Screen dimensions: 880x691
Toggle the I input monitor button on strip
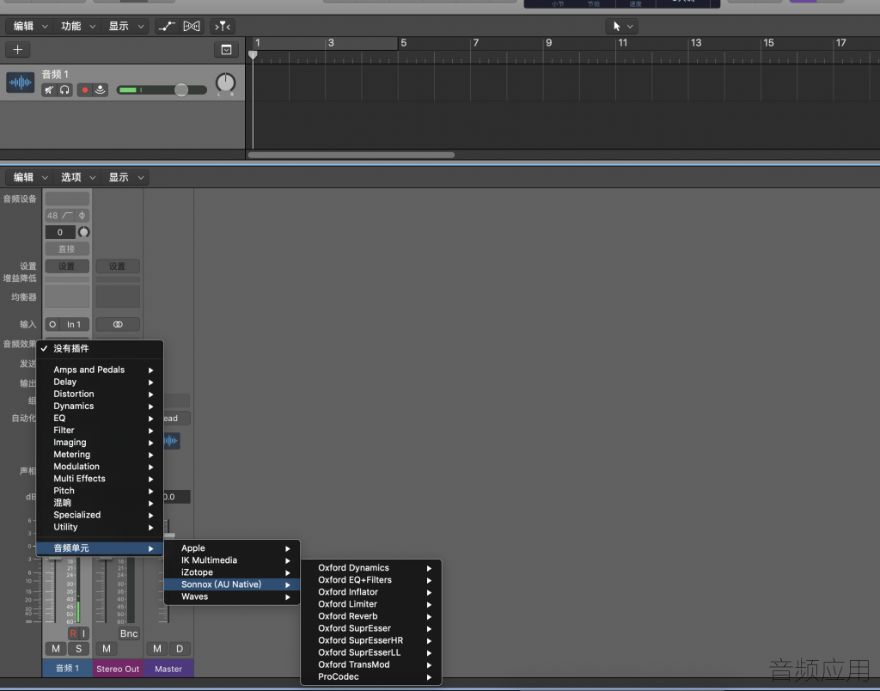click(83, 633)
